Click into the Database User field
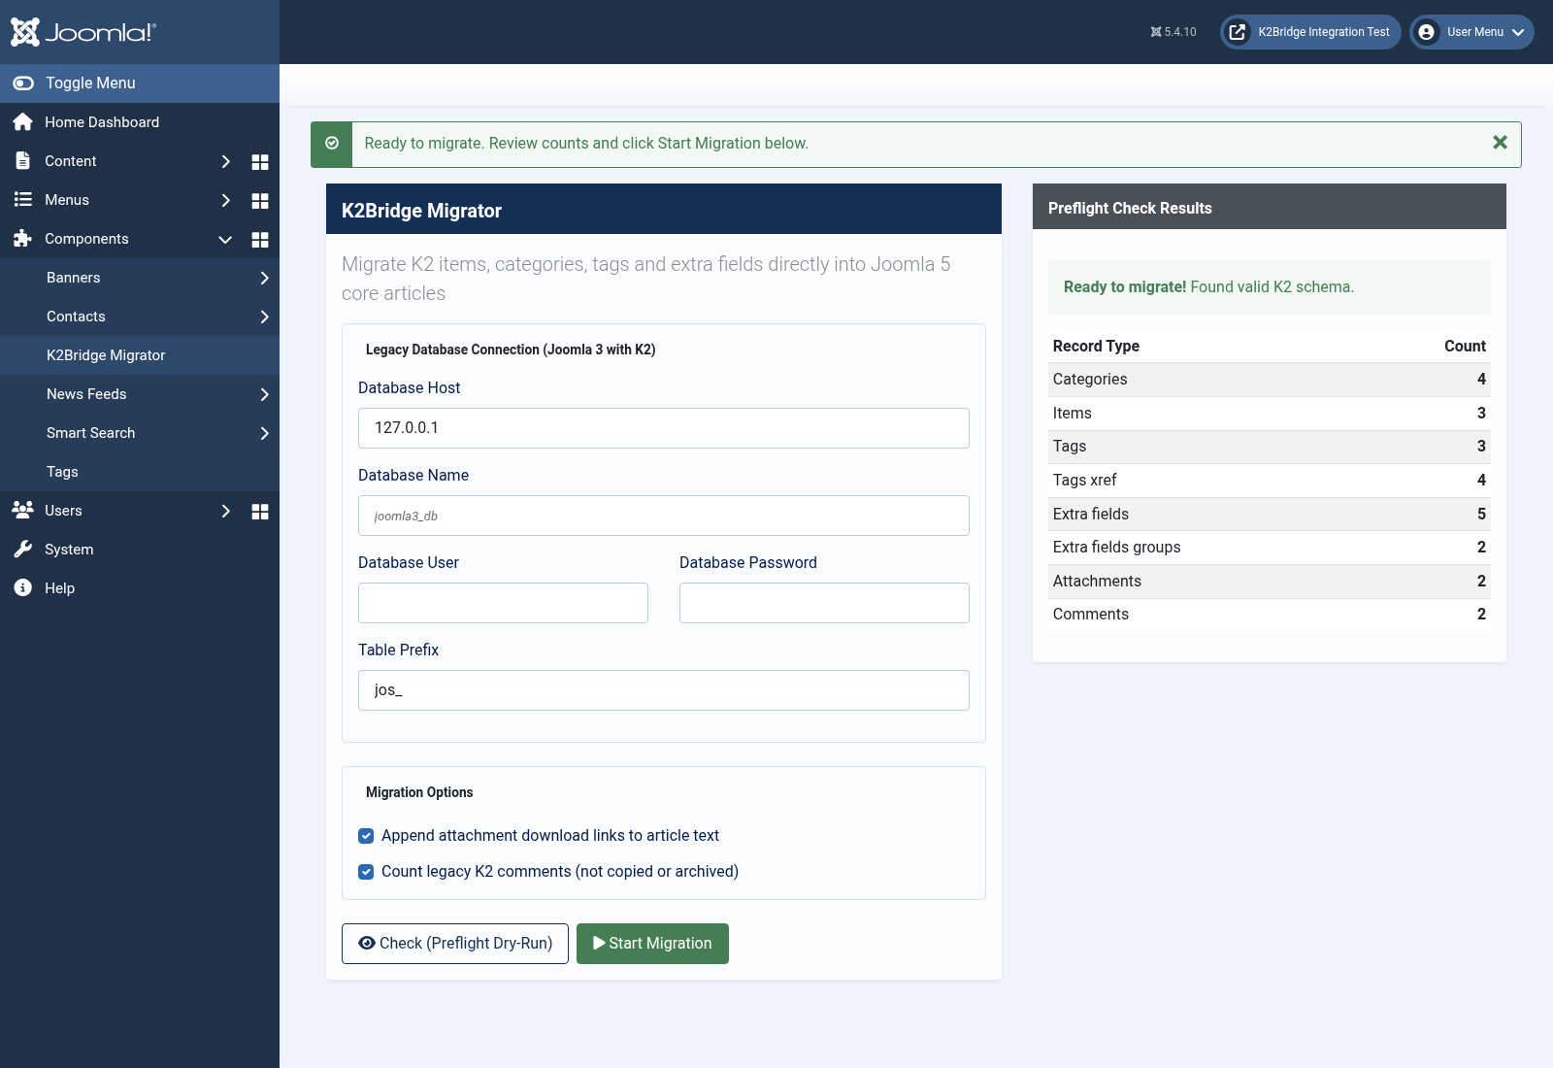The width and height of the screenshot is (1553, 1068). [x=503, y=603]
